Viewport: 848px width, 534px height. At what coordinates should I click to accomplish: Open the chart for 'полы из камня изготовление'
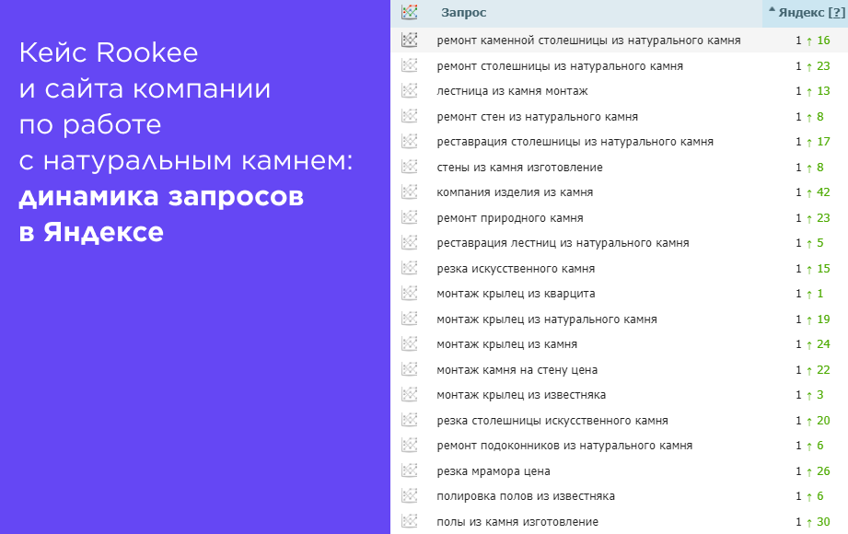click(x=411, y=520)
